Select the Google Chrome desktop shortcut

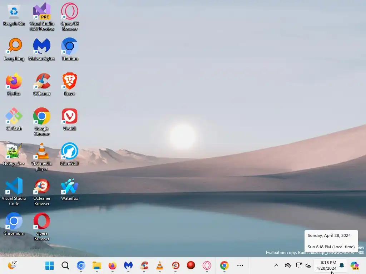pyautogui.click(x=42, y=122)
